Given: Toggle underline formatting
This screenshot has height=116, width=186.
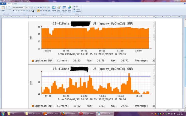Looking at the screenshot, I should point(19,11).
